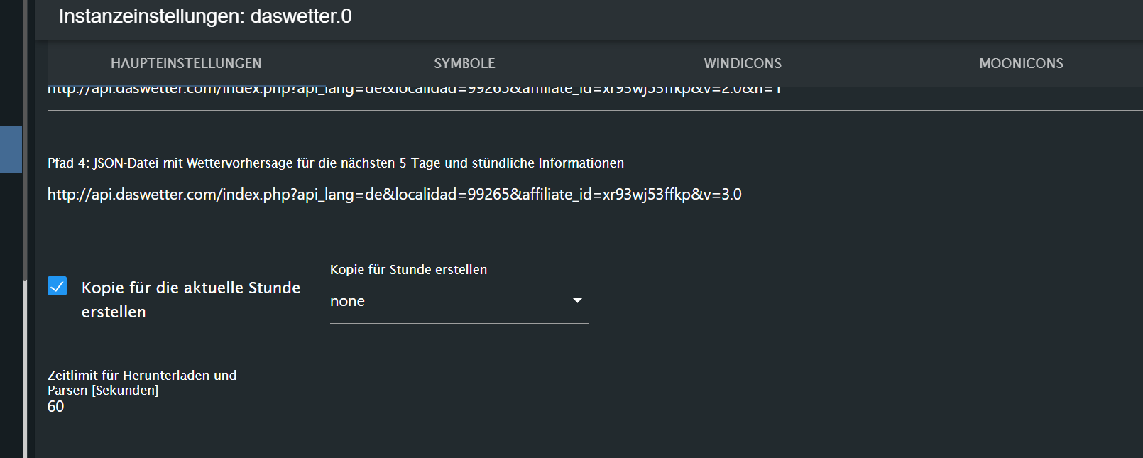This screenshot has height=458, width=1143.
Task: Uncheck 'Kopie für die aktuelle Stunde erstellen'
Action: [x=57, y=287]
